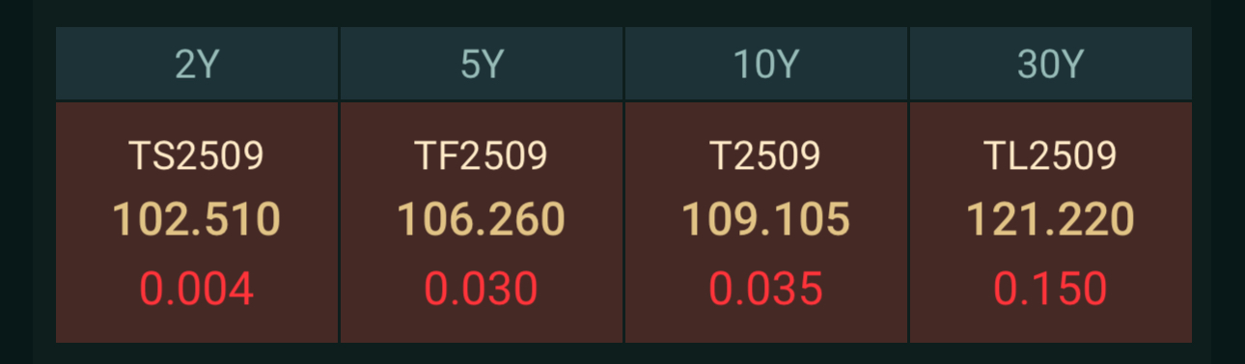
Task: Click the red 0.004 change value
Action: tap(197, 289)
